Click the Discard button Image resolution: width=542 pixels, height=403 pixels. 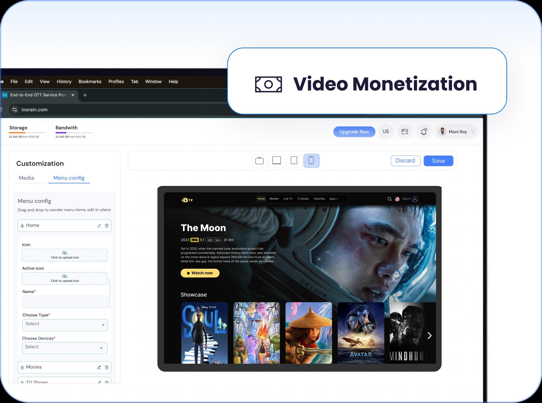point(405,161)
